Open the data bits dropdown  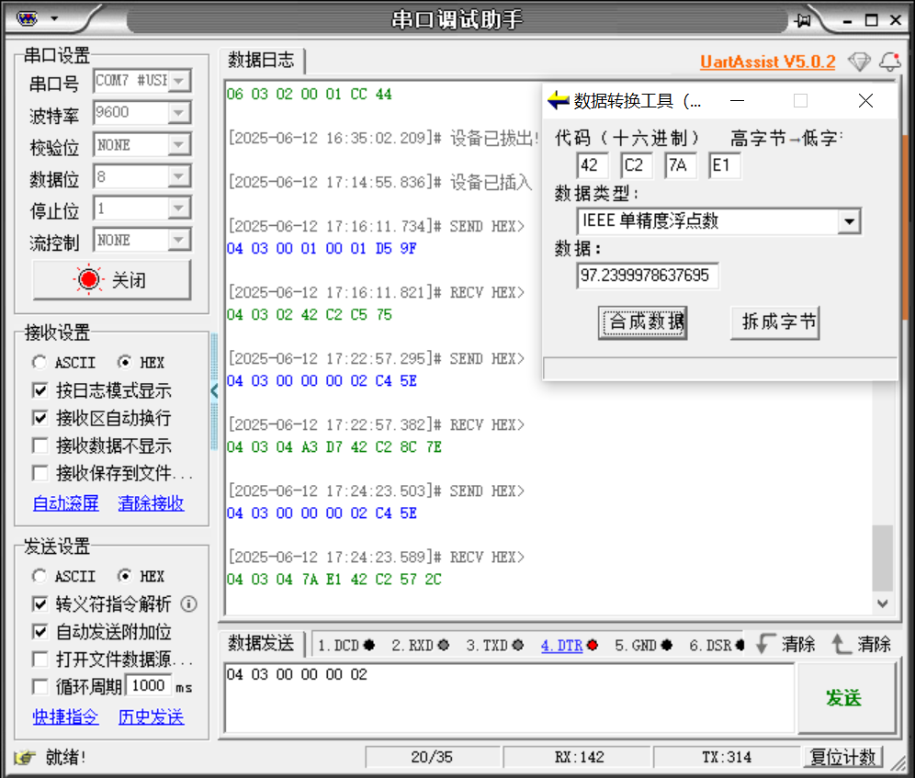point(179,175)
